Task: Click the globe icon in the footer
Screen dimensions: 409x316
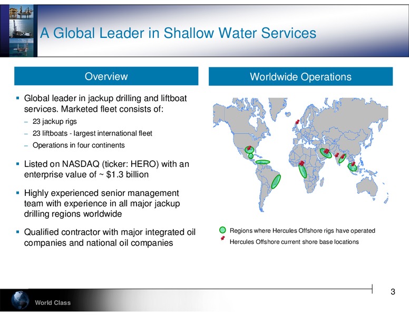Action: (x=20, y=300)
